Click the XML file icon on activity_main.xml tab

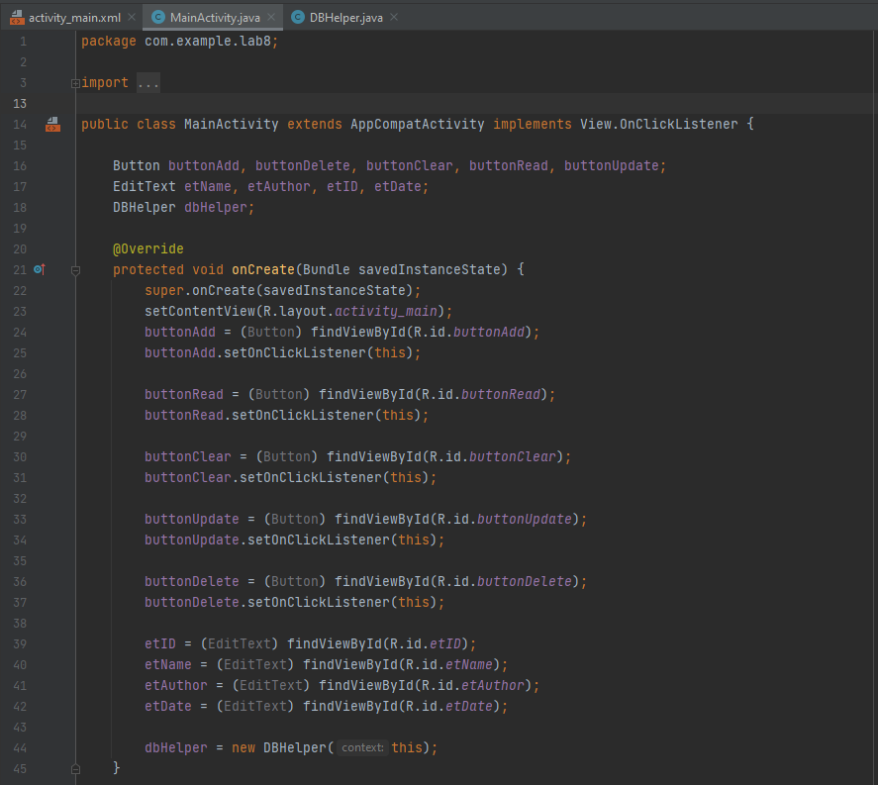point(18,18)
